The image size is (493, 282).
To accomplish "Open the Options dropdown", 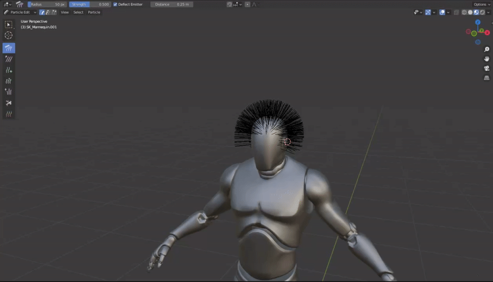I will tap(482, 4).
